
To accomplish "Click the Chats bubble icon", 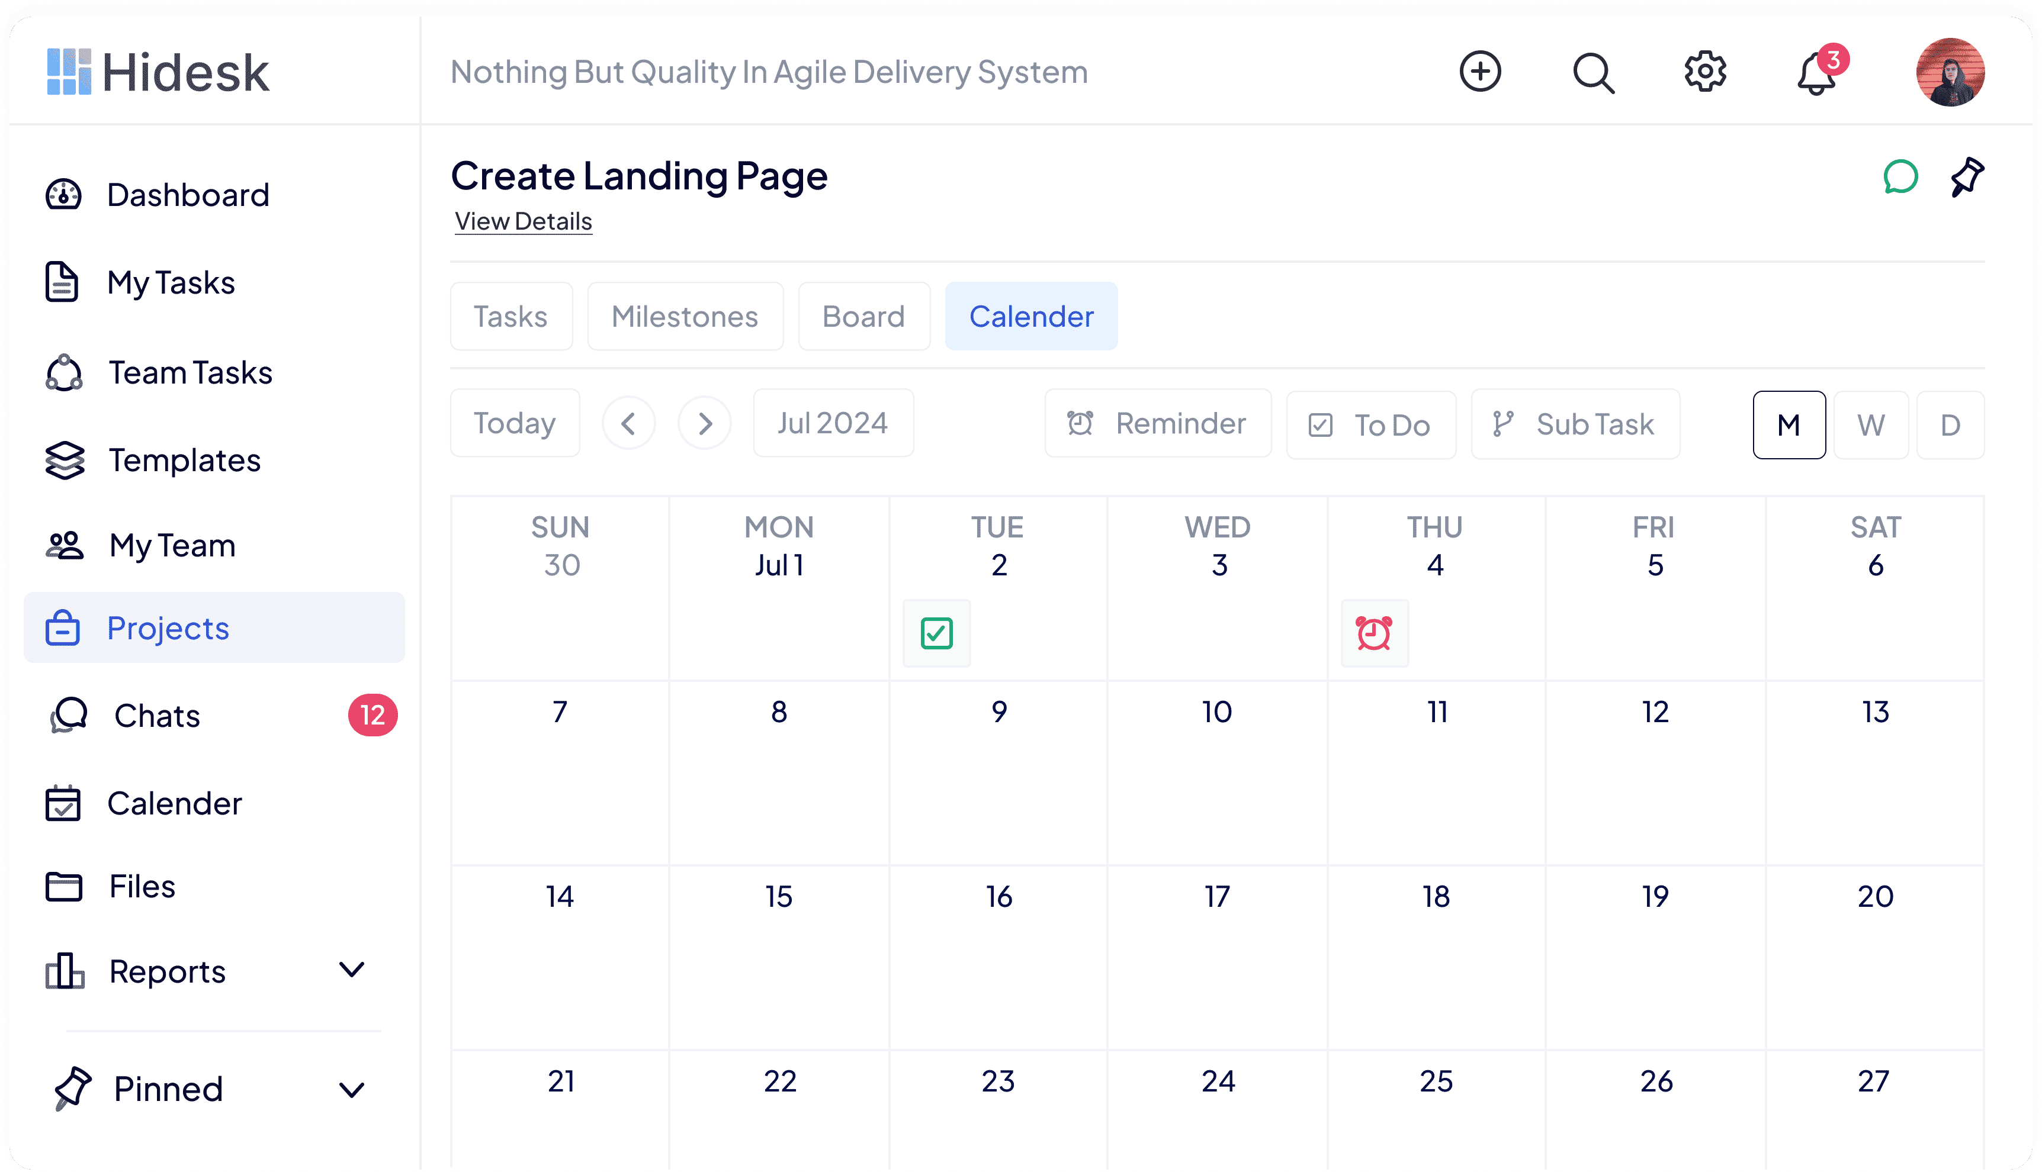I will (x=69, y=715).
